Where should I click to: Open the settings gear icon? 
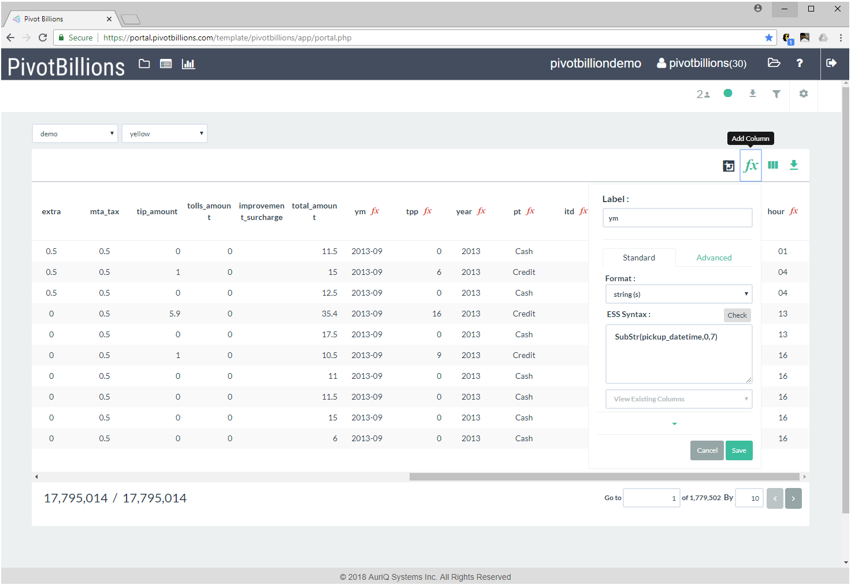click(804, 93)
